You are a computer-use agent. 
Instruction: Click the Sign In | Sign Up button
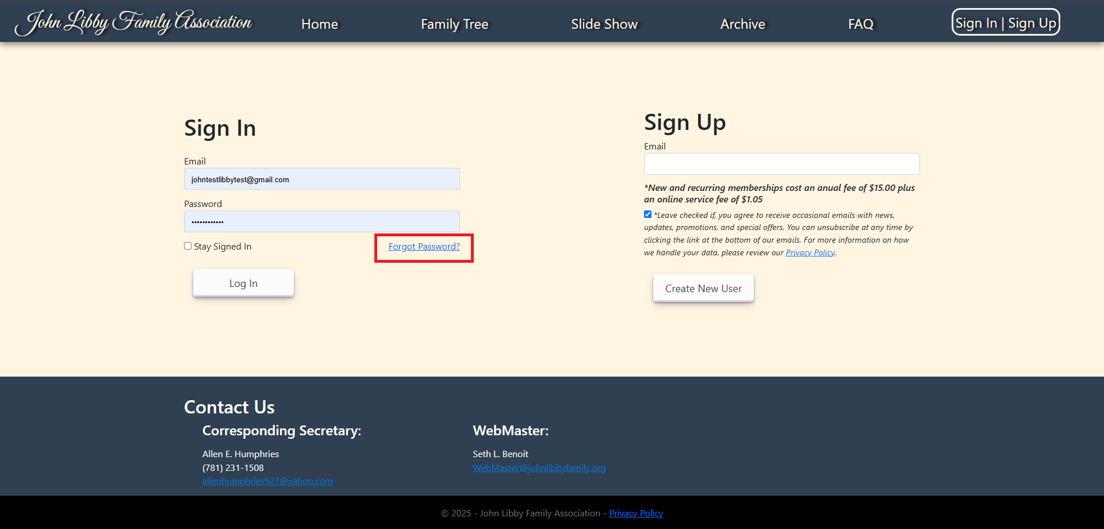[1006, 22]
